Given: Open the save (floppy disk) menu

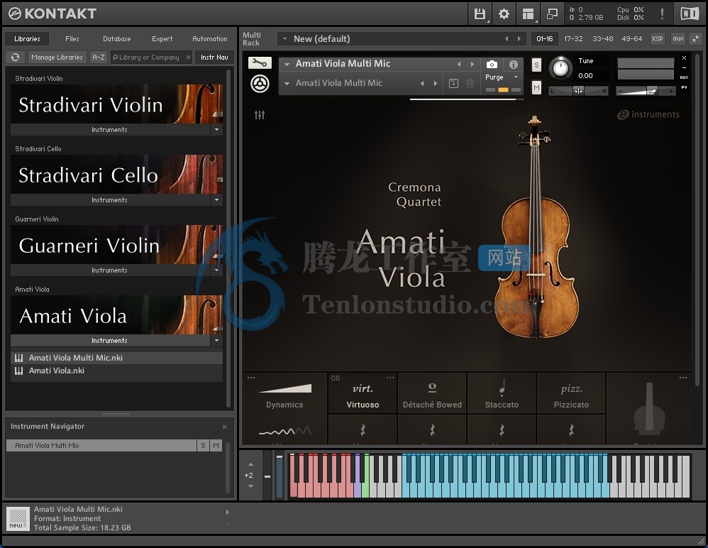Looking at the screenshot, I should 480,14.
